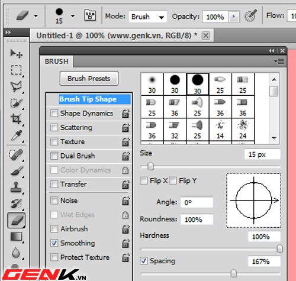The width and height of the screenshot is (296, 281).
Task: Close the Untitled-1 document tab
Action: pos(206,35)
